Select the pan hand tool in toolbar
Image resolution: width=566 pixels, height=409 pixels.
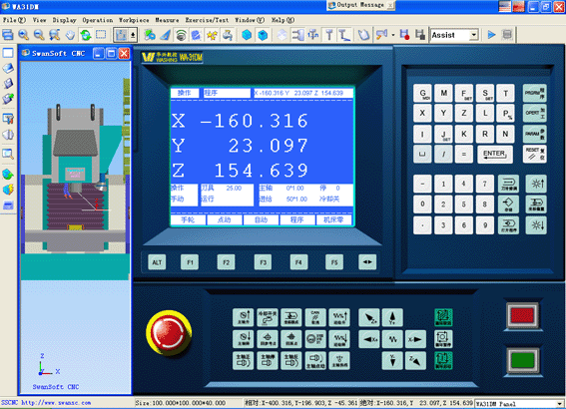(70, 35)
